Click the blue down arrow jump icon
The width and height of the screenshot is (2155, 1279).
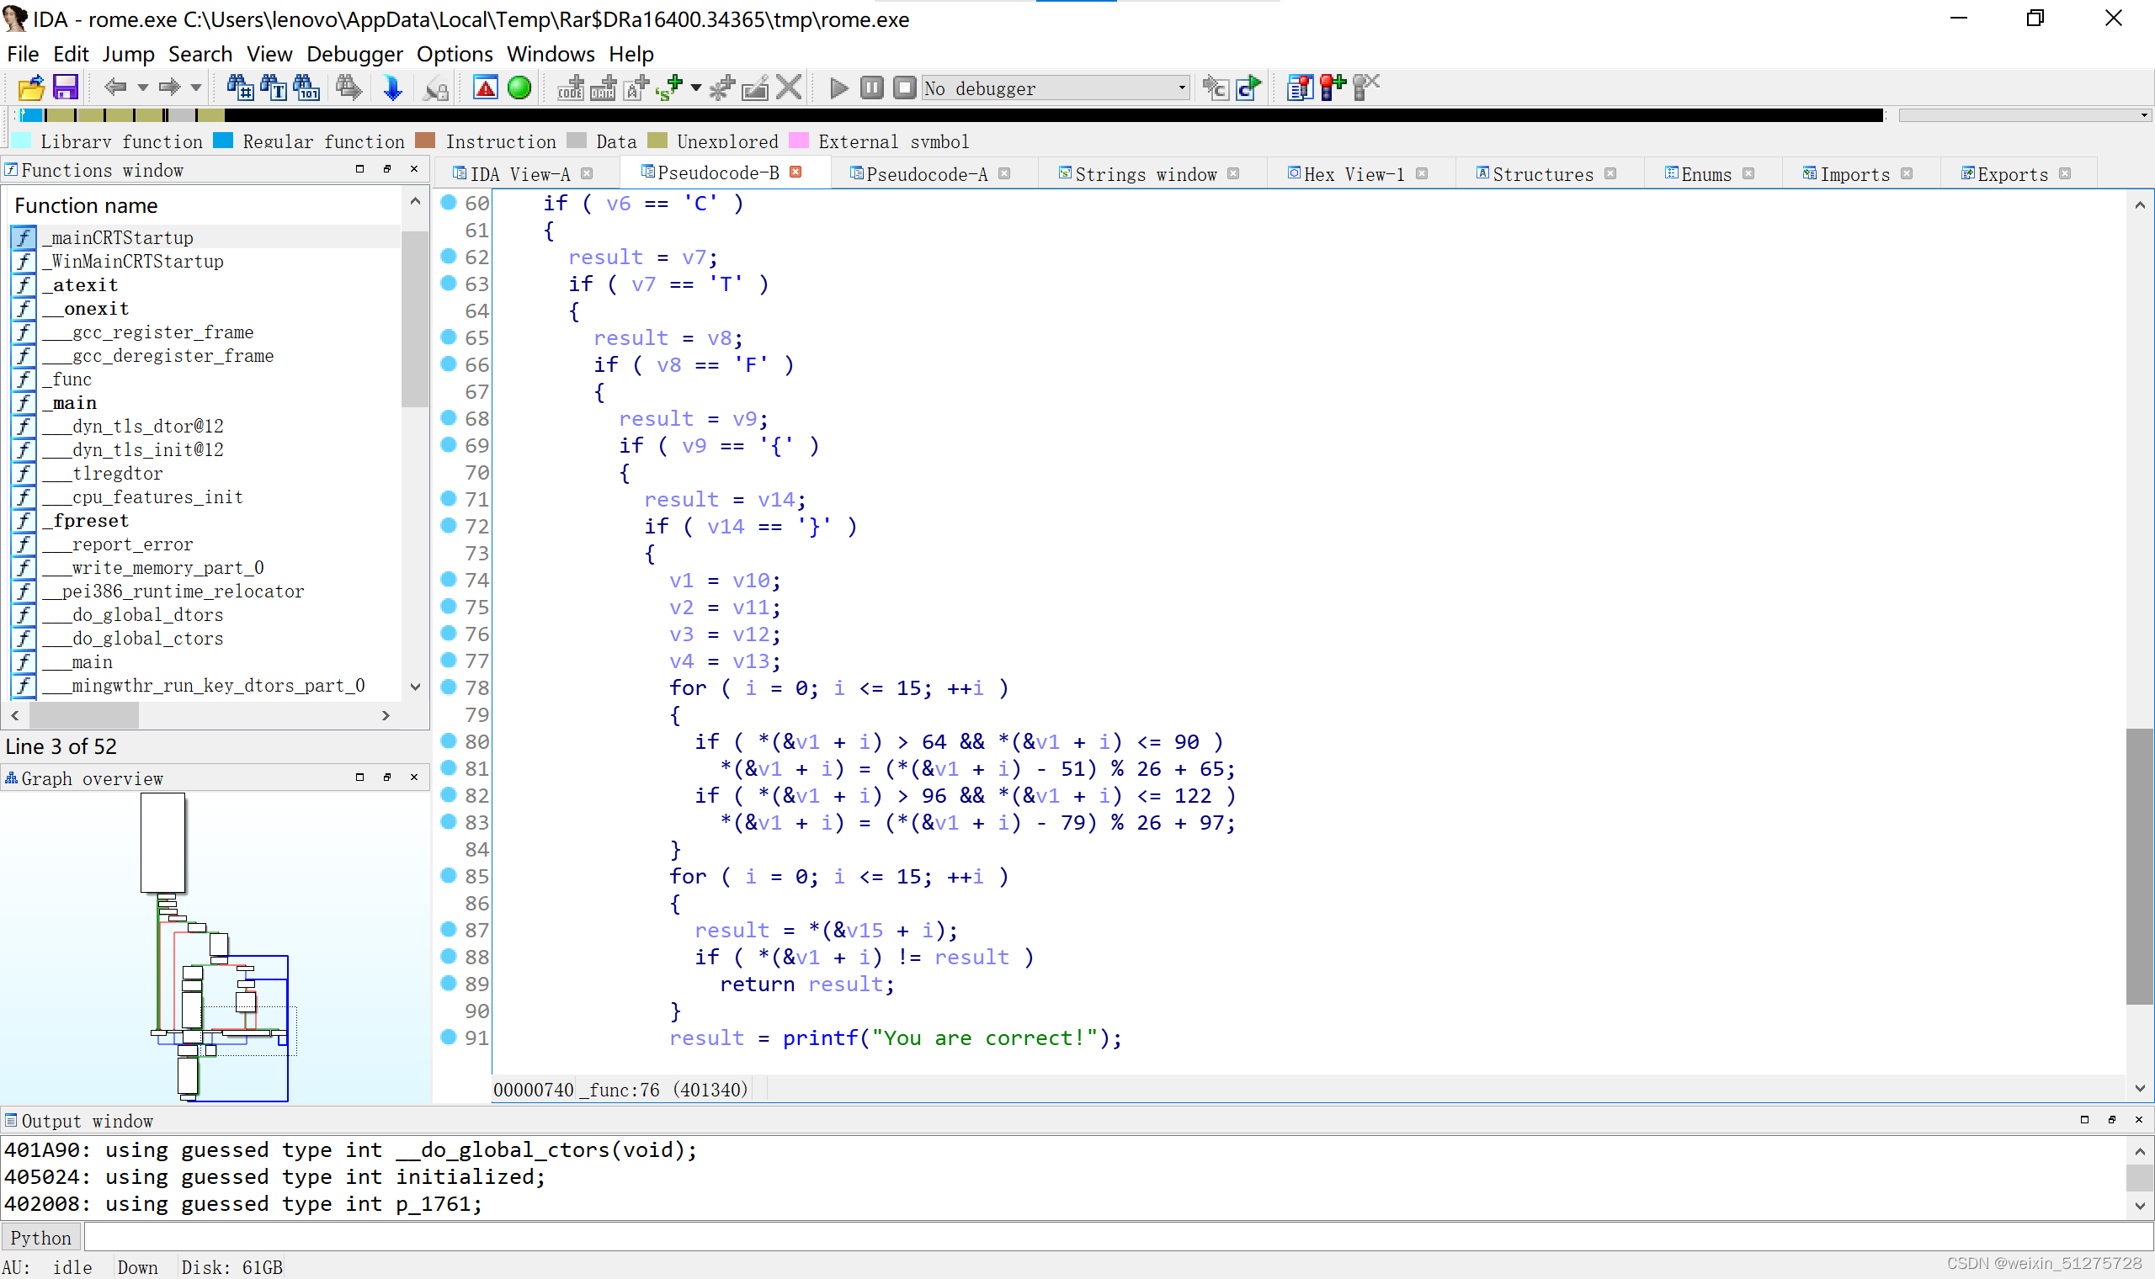click(392, 87)
